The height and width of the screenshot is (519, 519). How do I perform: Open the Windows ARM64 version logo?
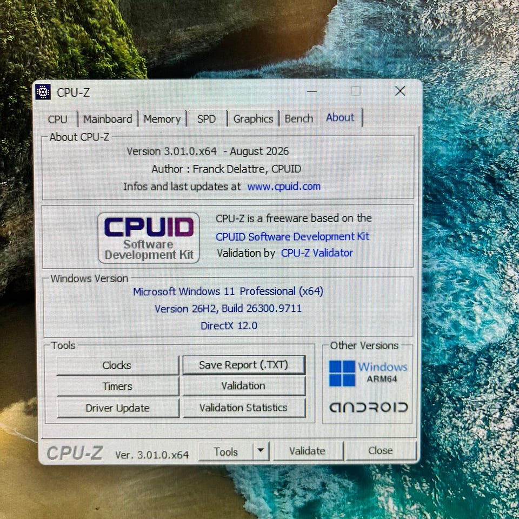(368, 373)
